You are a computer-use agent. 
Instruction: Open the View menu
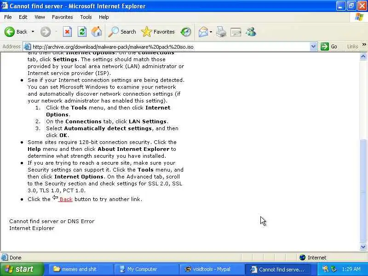(40, 17)
